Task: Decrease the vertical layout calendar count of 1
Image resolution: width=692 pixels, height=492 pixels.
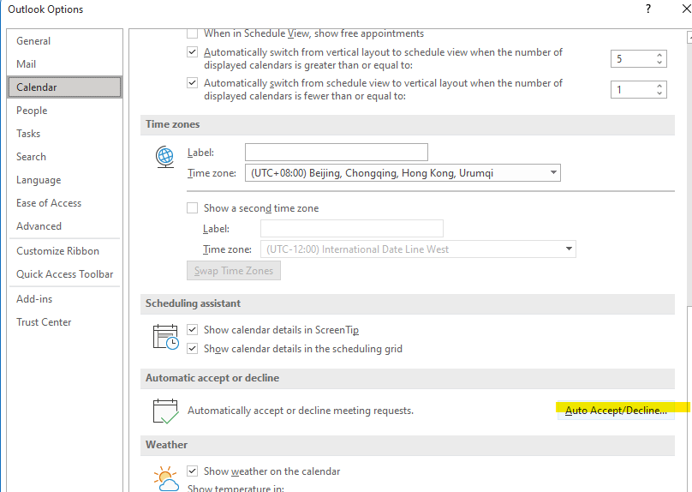Action: pyautogui.click(x=659, y=93)
